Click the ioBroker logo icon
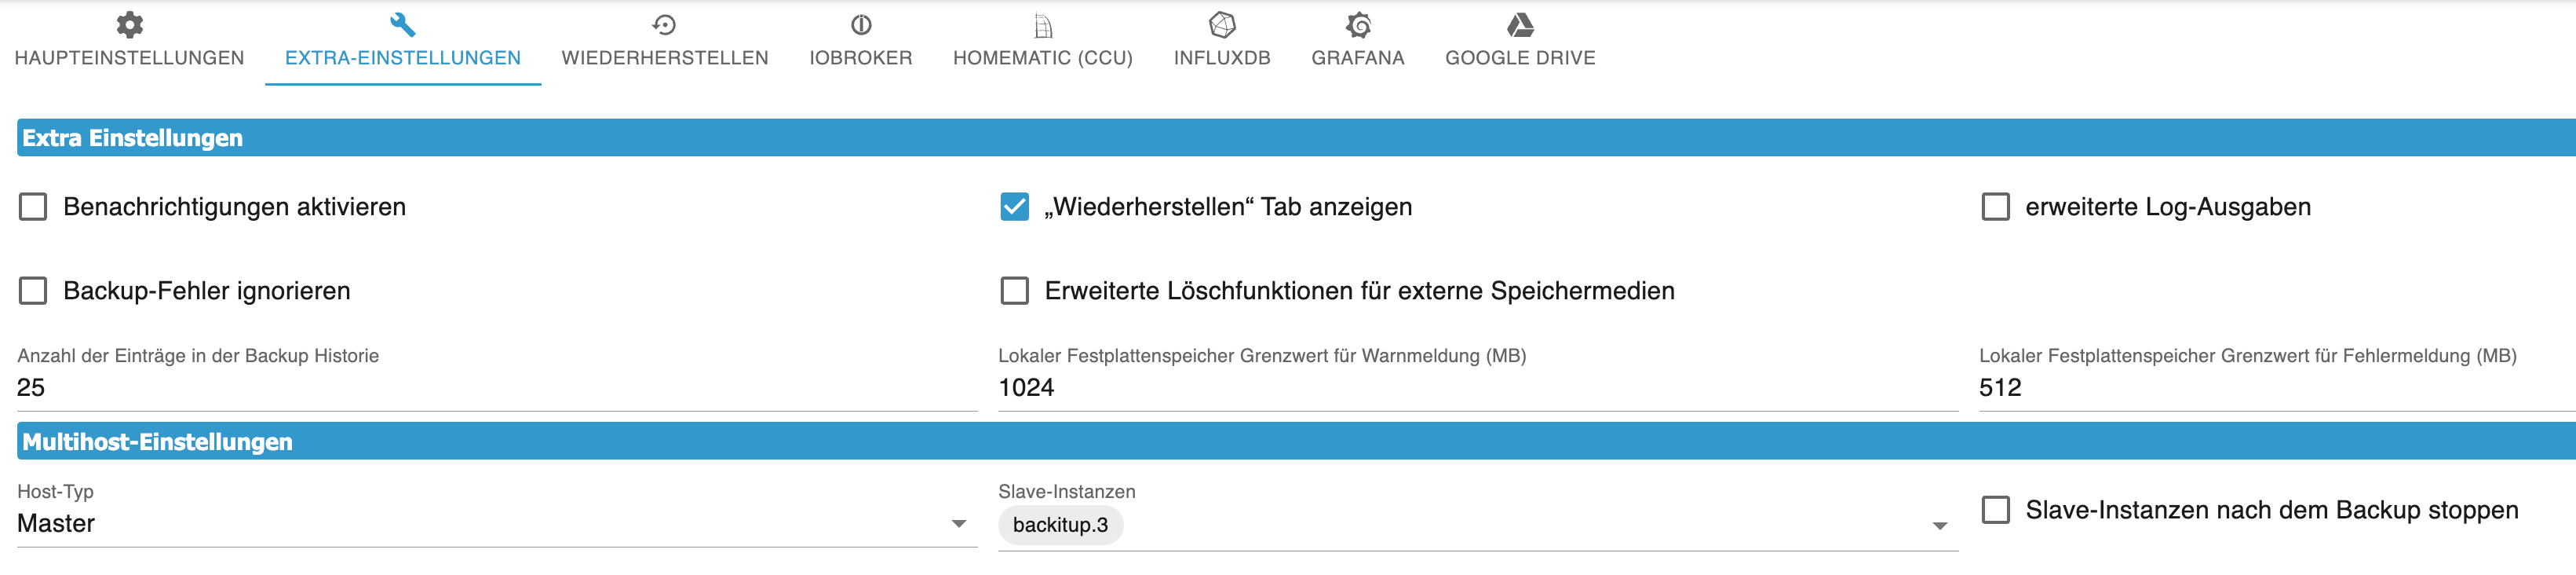 tap(860, 24)
